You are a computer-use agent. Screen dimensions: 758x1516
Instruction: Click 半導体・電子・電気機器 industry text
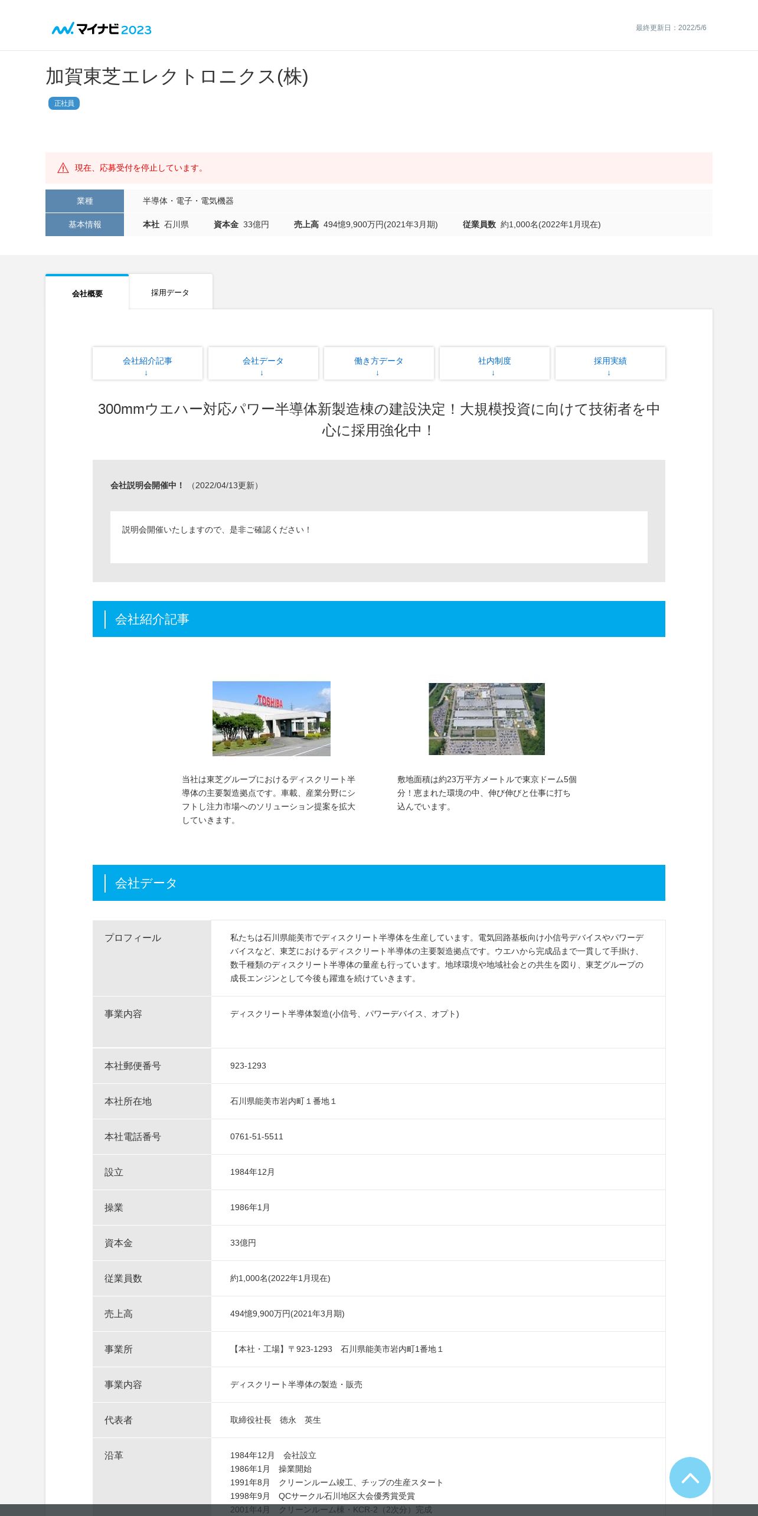(x=188, y=201)
